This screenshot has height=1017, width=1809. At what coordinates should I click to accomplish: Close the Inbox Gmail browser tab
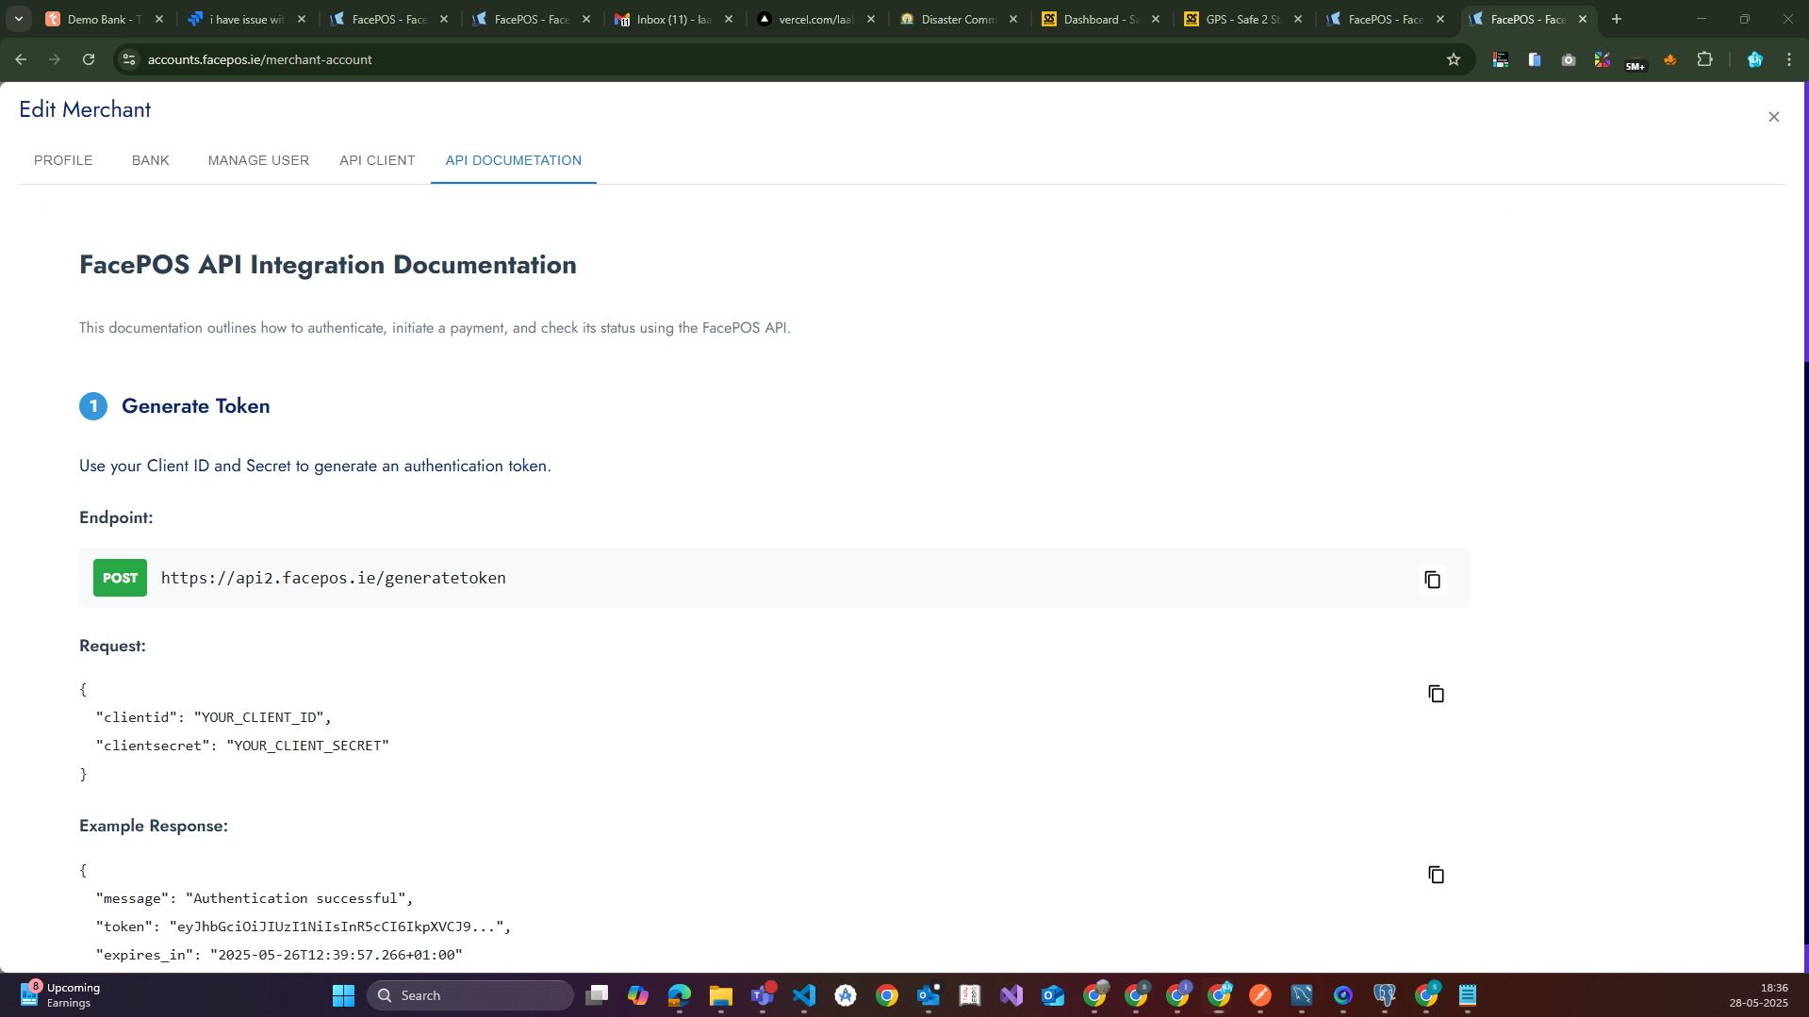(x=729, y=19)
